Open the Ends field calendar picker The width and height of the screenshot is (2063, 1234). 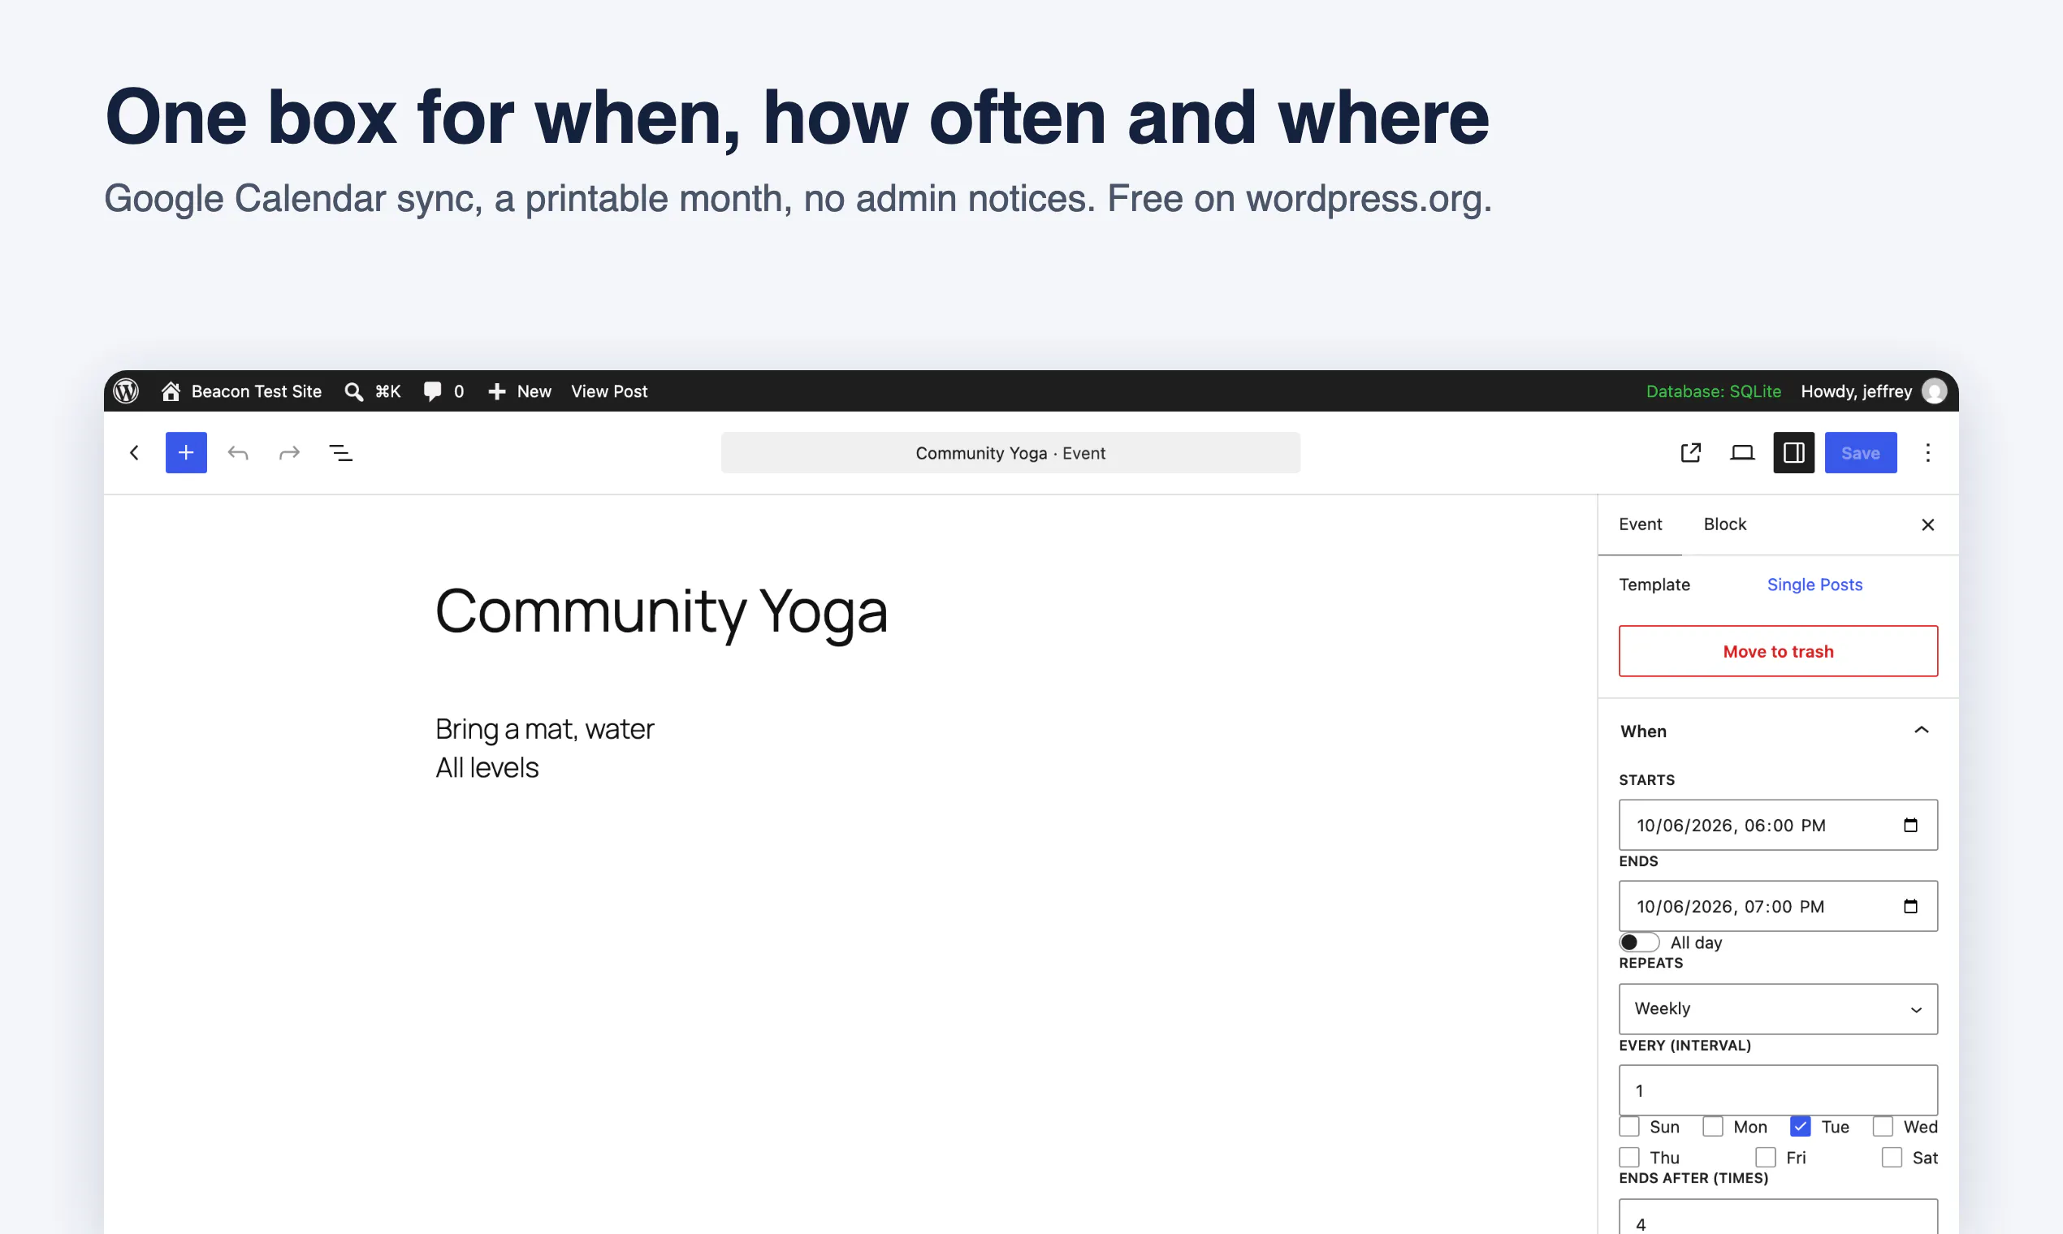point(1911,906)
